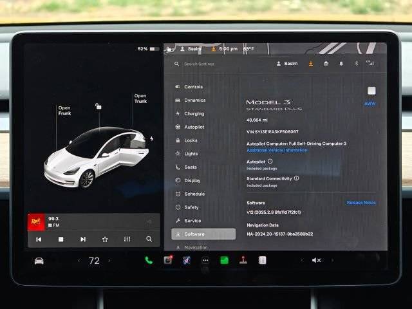Unmute the volume speaker icon
Image resolution: width=412 pixels, height=309 pixels.
316,260
